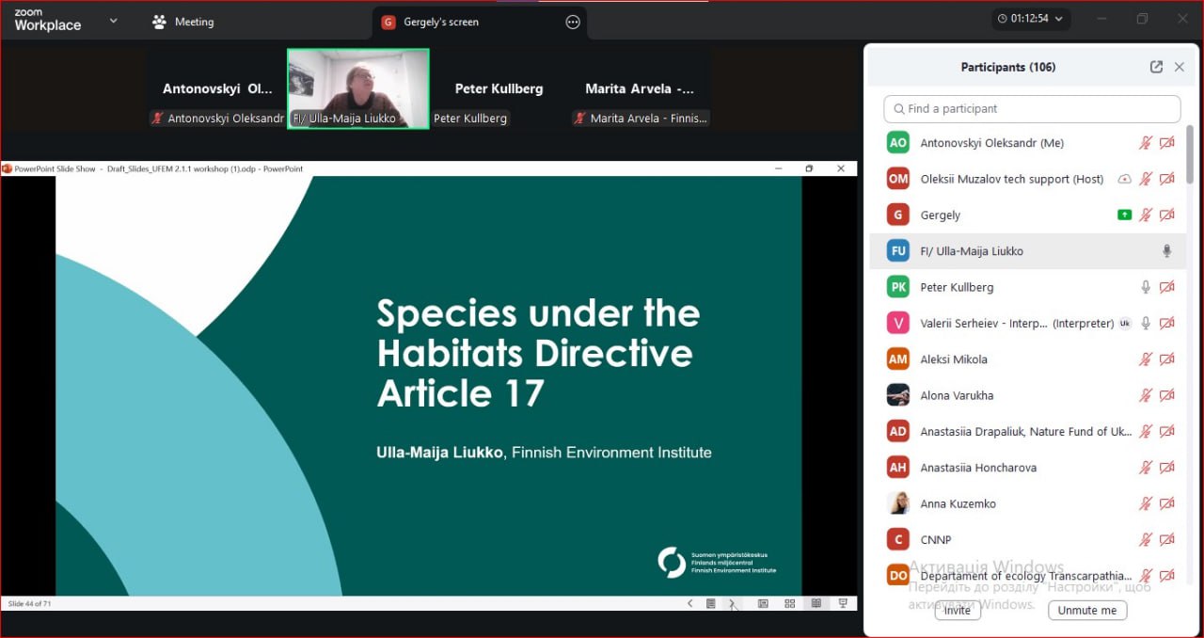Click Alona Varukha's muted microphone icon
1204x638 pixels.
1145,395
